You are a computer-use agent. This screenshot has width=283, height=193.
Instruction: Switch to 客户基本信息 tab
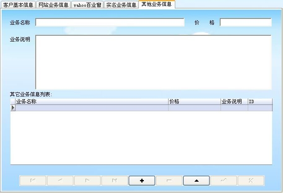point(18,5)
